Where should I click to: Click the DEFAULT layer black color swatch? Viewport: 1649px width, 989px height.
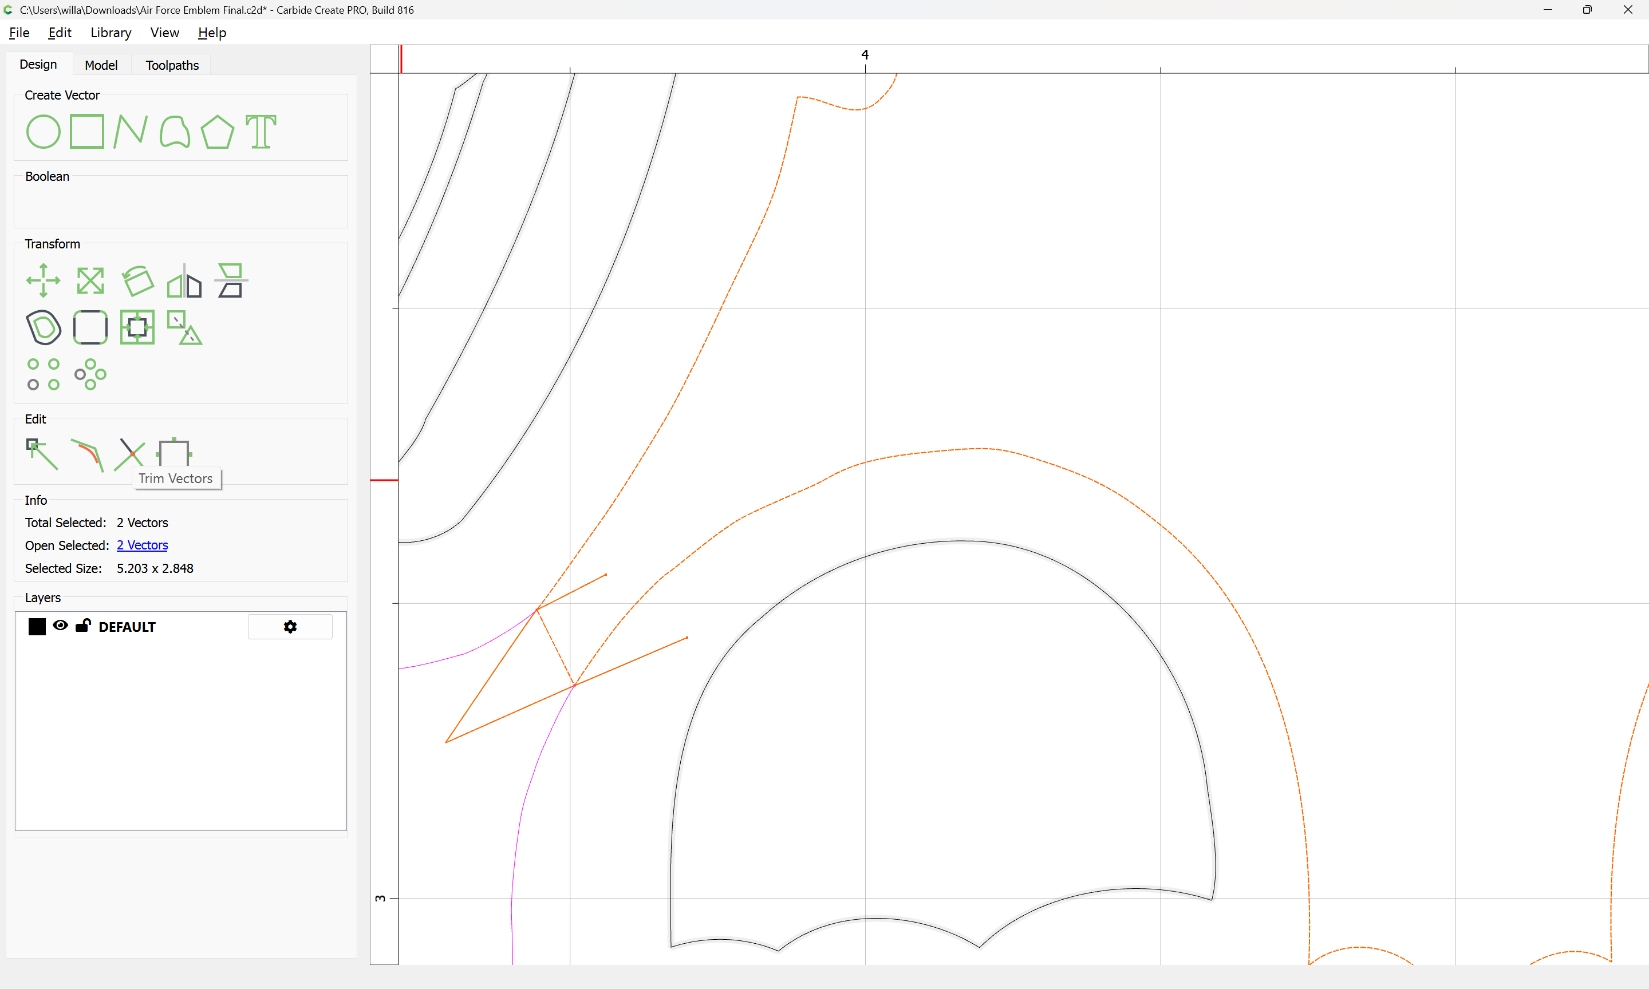(37, 627)
